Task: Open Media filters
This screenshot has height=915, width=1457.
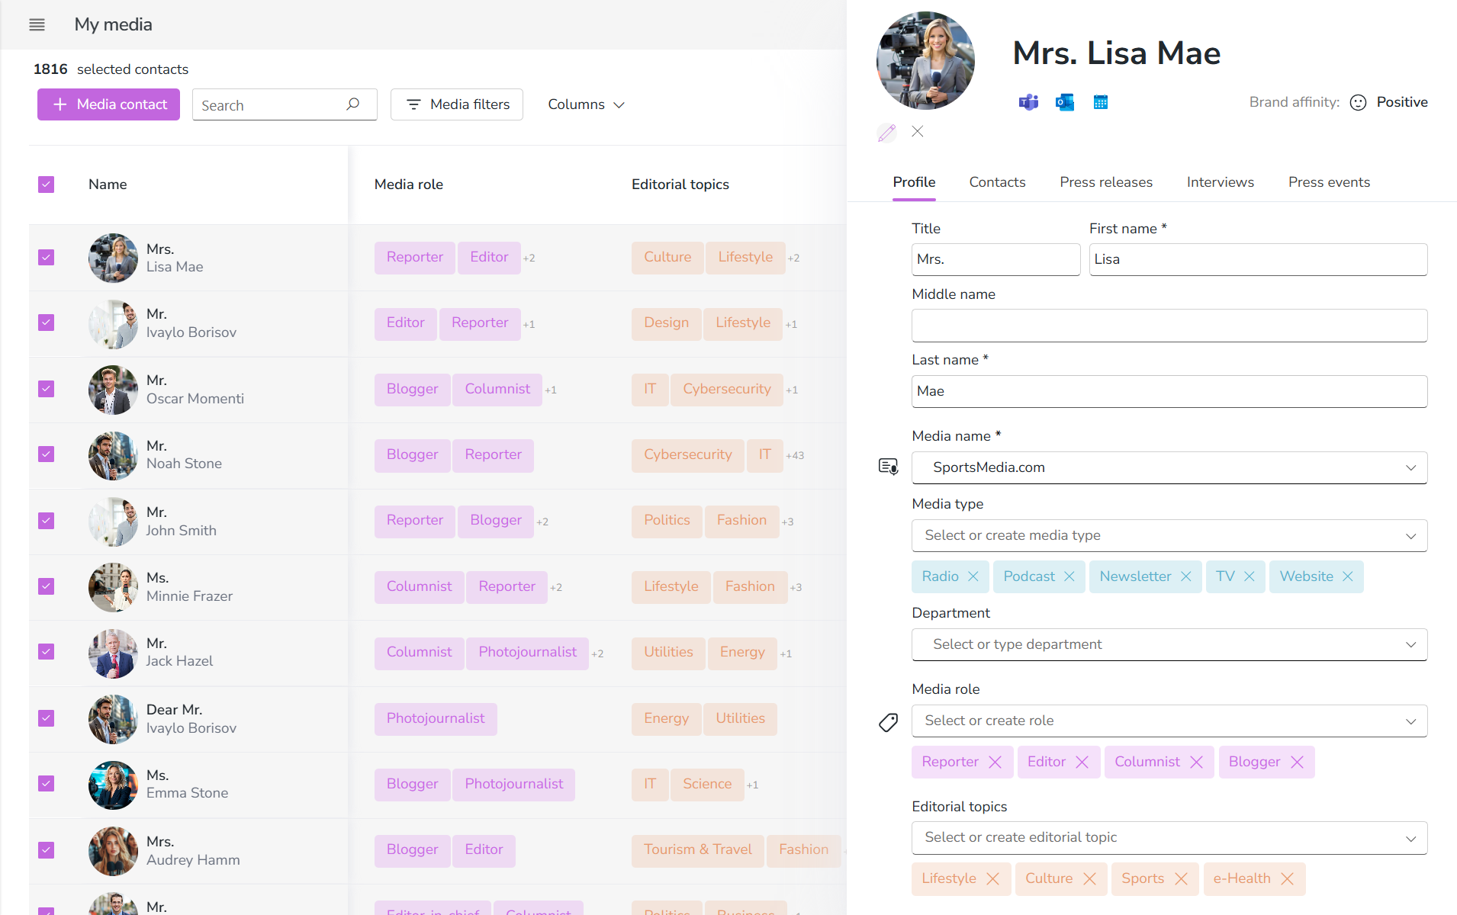Action: click(456, 104)
